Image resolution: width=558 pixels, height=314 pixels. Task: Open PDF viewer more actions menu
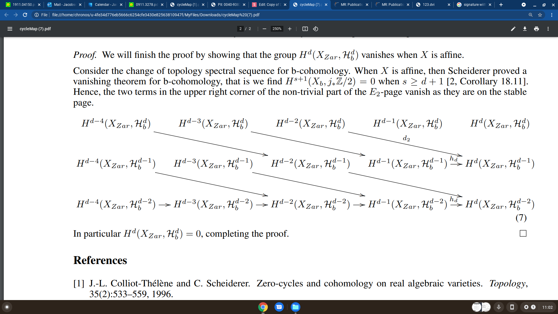click(548, 29)
